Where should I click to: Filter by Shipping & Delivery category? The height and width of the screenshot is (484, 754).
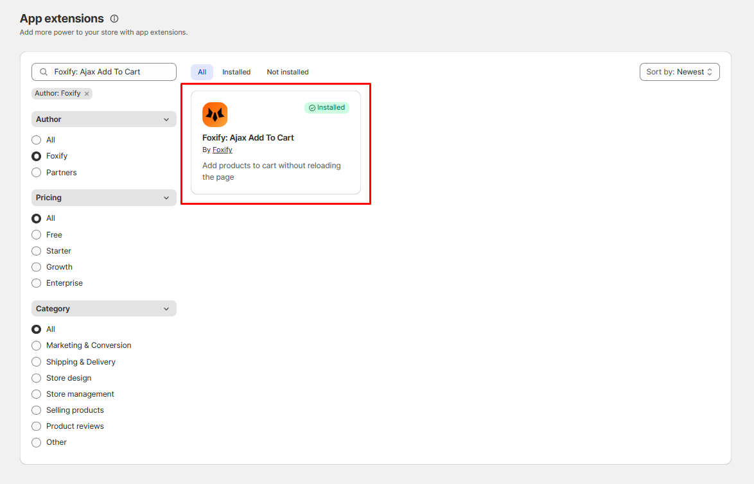click(36, 362)
